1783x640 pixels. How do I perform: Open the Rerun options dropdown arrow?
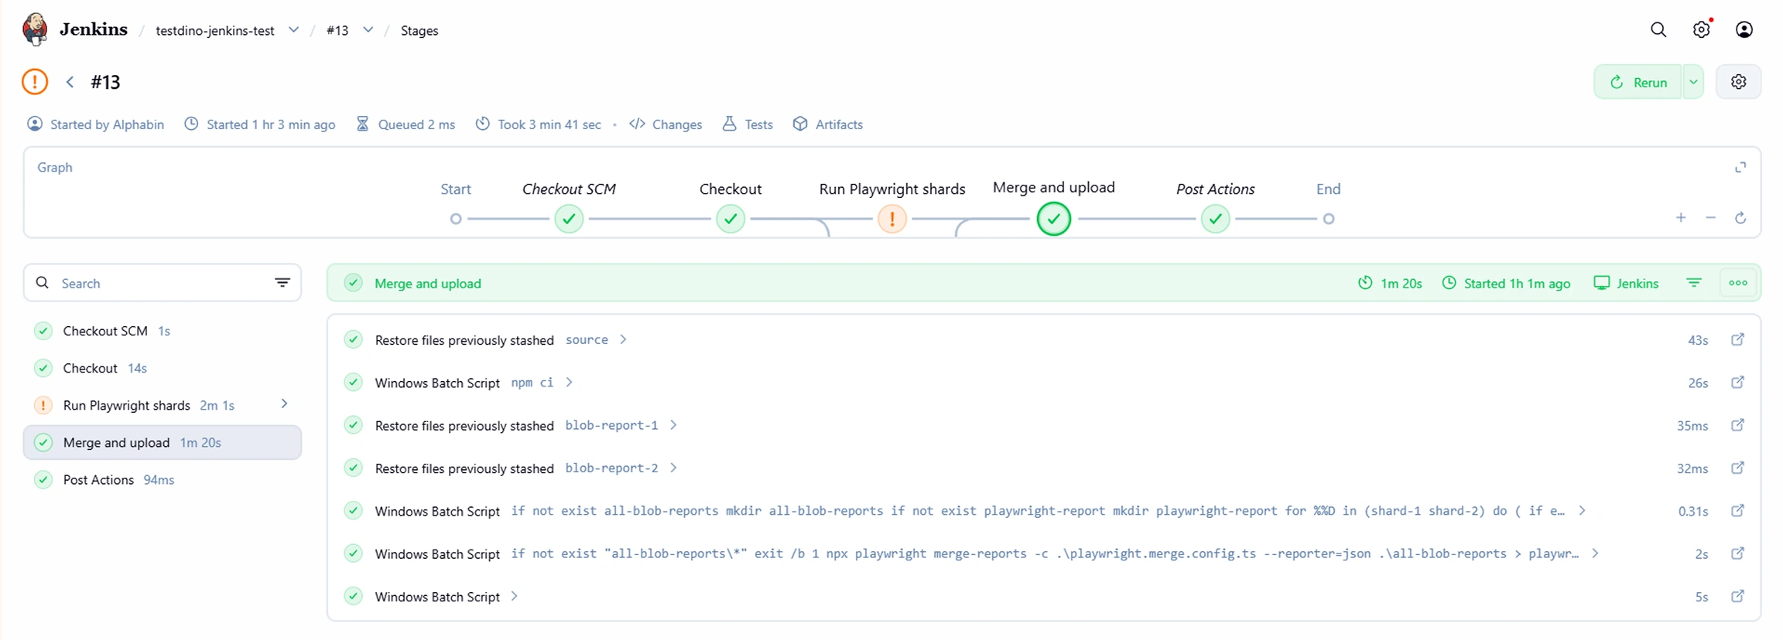(1693, 82)
